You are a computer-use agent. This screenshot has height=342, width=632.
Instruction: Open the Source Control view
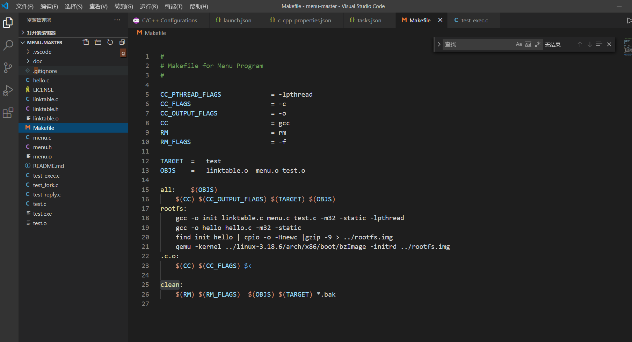[x=8, y=67]
